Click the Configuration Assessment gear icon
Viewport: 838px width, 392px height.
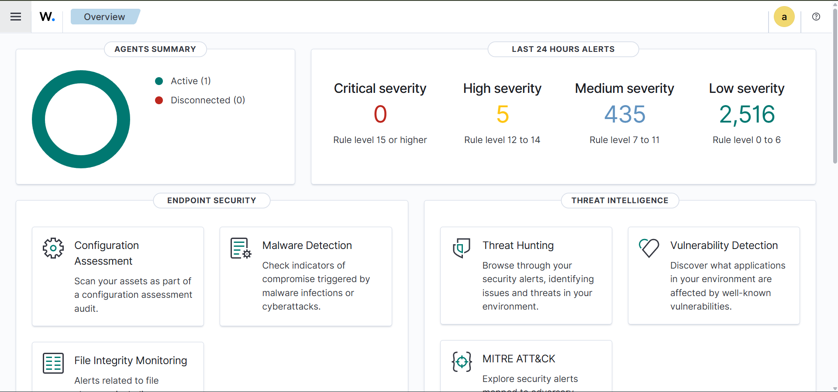[53, 248]
